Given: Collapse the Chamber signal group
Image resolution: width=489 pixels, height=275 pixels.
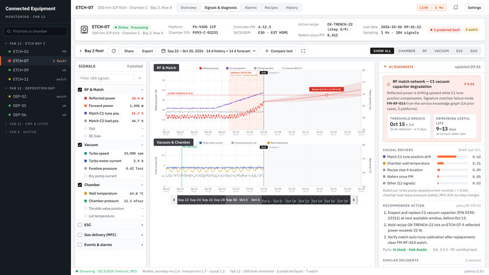Looking at the screenshot, I should click(142, 185).
